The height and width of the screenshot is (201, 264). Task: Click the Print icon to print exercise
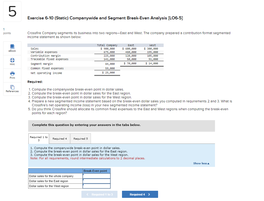coord(12,75)
